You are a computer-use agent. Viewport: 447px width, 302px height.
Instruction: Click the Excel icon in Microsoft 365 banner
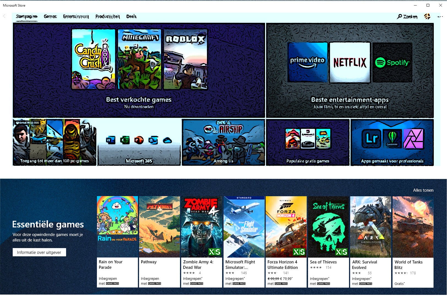coord(125,140)
